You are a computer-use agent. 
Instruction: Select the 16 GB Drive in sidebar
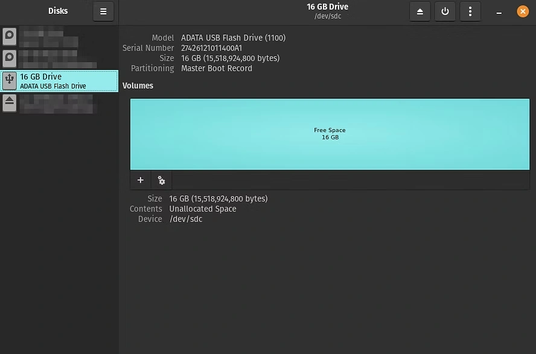(x=59, y=81)
